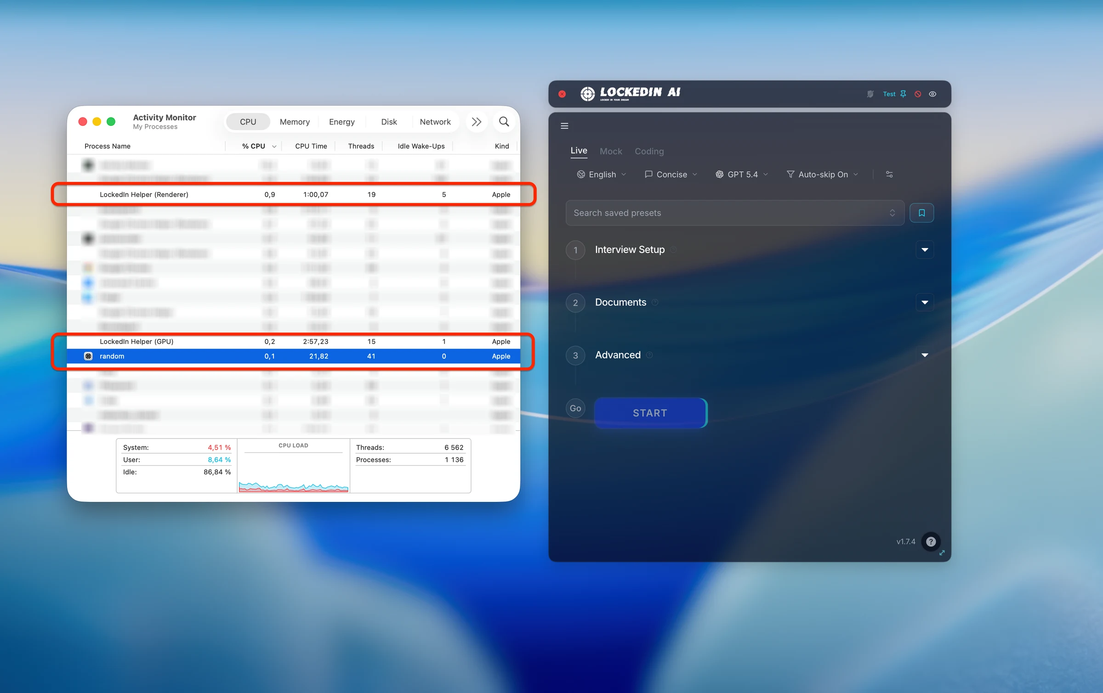Click the info icon next to Interview Setup

(673, 249)
